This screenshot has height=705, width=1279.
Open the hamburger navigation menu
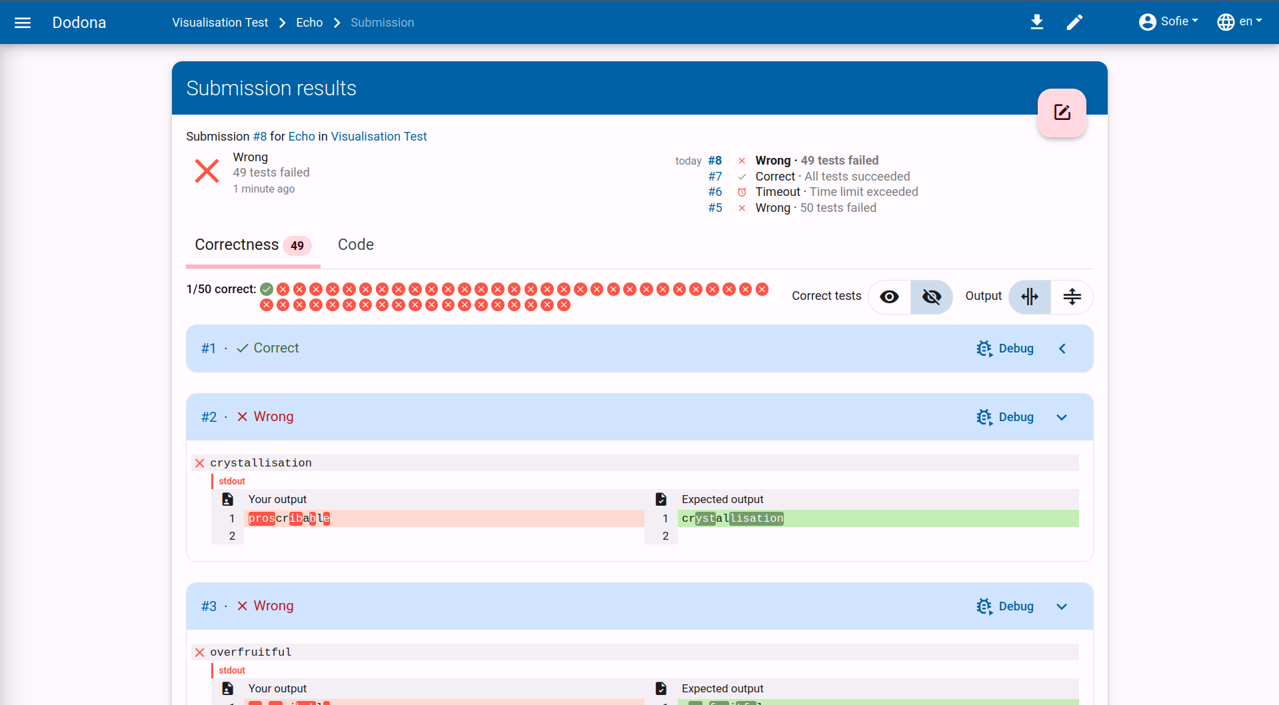coord(23,23)
